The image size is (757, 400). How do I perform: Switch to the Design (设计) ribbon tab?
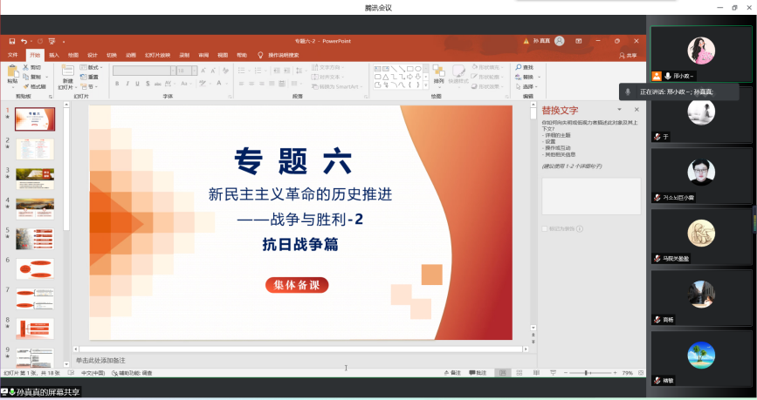[x=92, y=55]
